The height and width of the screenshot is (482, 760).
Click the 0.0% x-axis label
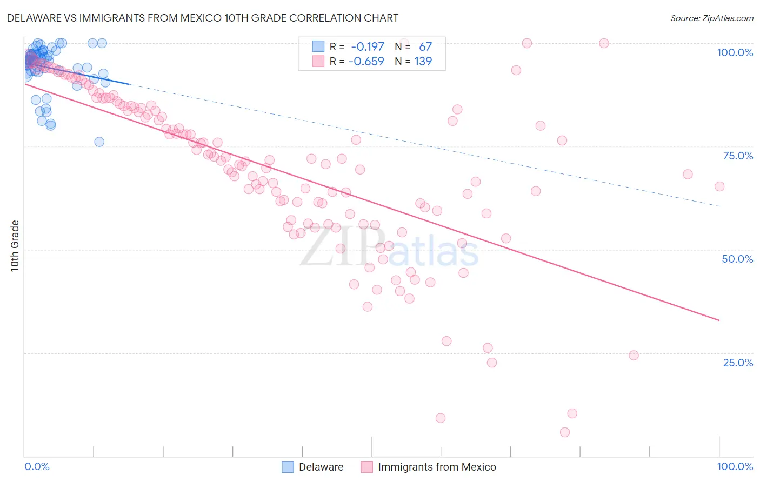[37, 466]
